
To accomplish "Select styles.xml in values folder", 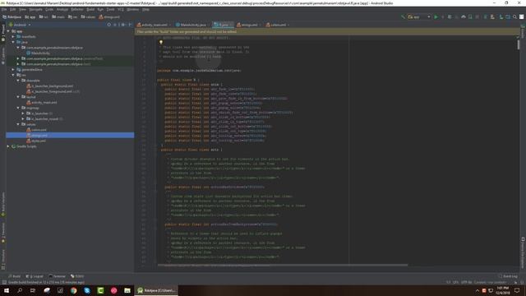I will [x=36, y=141].
